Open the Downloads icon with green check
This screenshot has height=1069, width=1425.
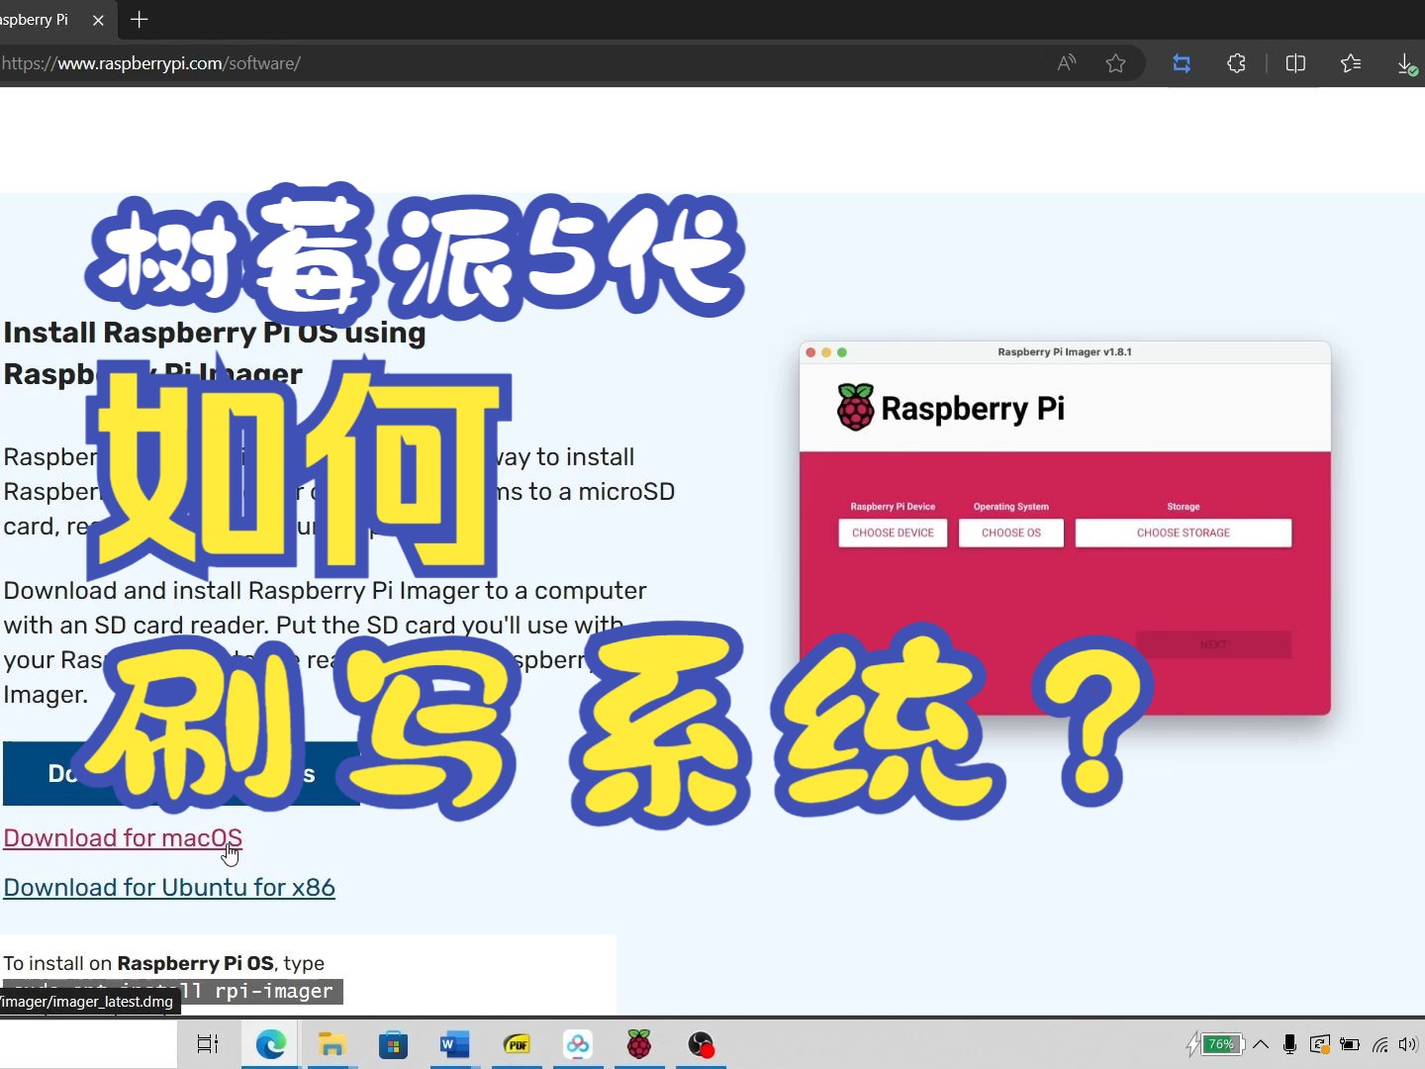coord(1407,64)
